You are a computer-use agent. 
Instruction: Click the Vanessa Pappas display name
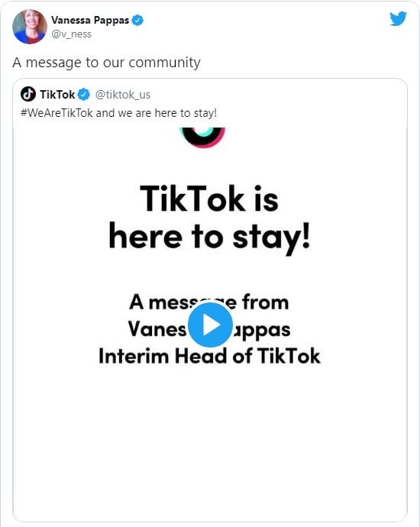(90, 20)
